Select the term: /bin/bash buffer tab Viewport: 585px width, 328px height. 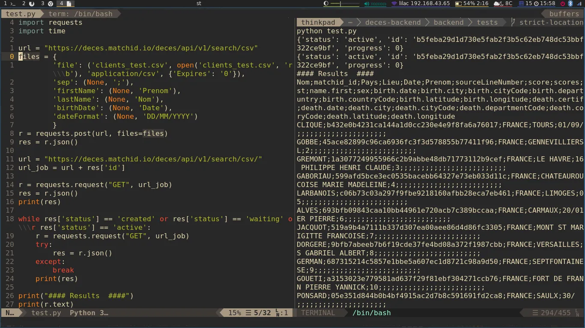pyautogui.click(x=80, y=14)
